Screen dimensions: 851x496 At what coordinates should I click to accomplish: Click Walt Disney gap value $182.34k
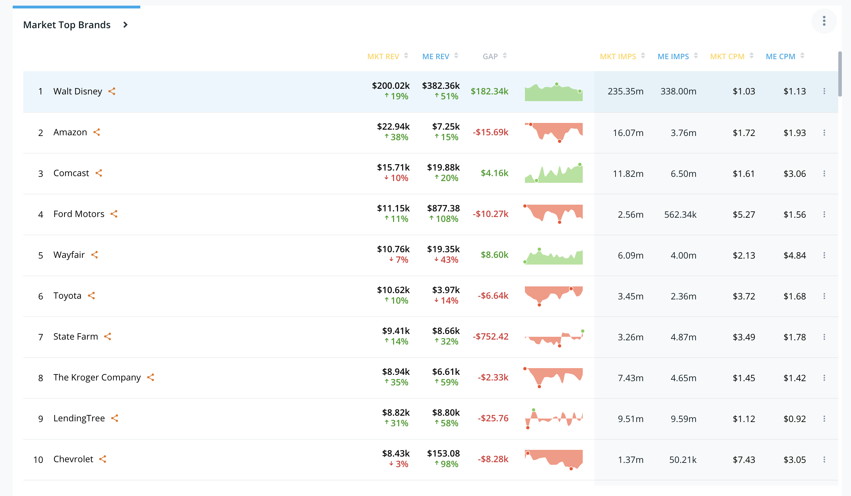[489, 91]
